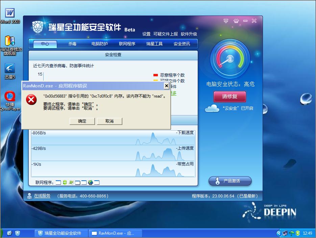The height and width of the screenshot is (238, 316).
Task: Click 产品激活 activation button
Action: (230, 181)
